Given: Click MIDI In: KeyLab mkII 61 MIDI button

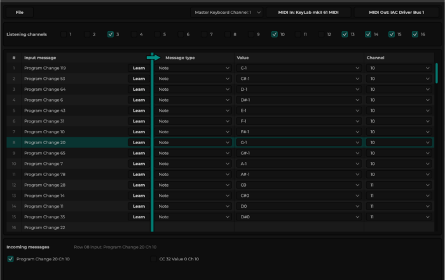Looking at the screenshot, I should [308, 13].
